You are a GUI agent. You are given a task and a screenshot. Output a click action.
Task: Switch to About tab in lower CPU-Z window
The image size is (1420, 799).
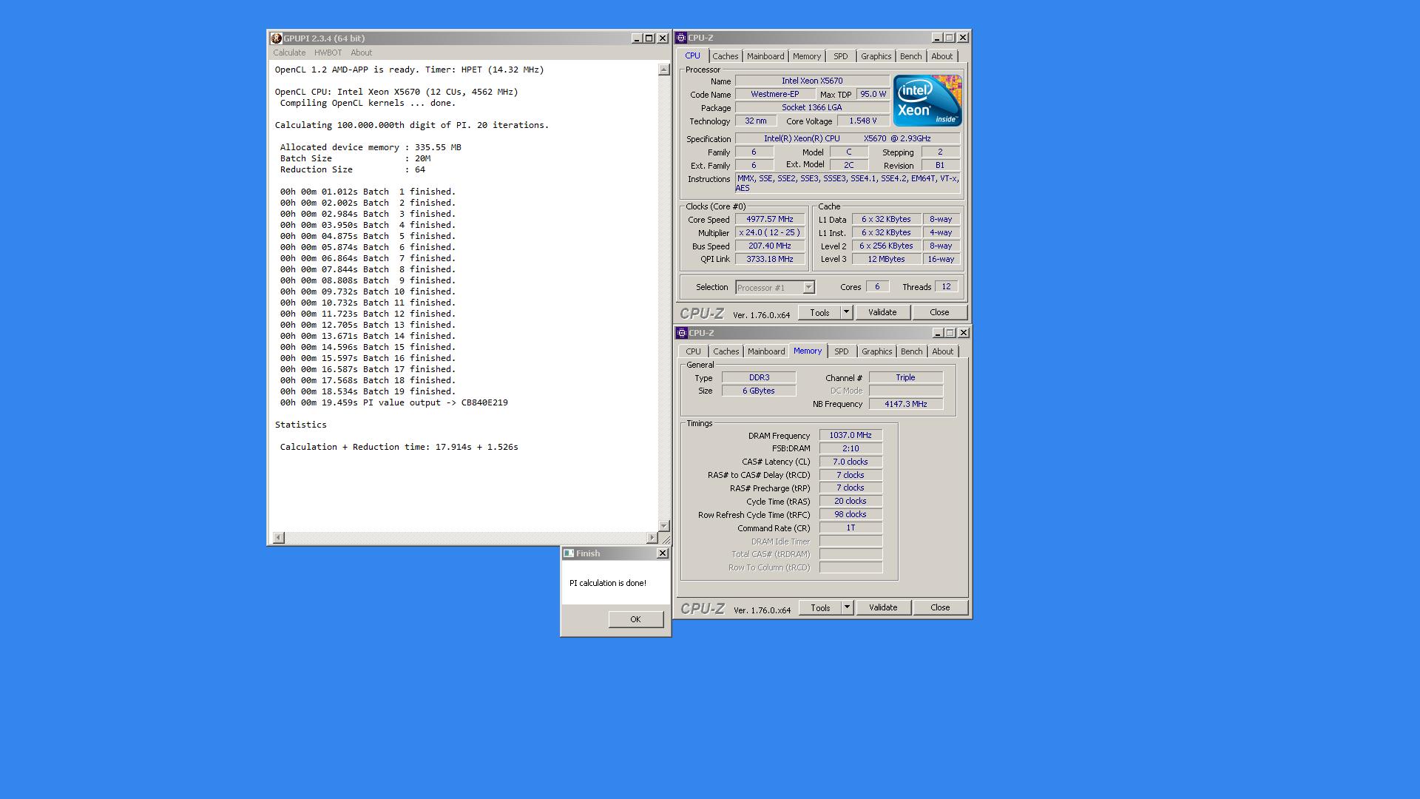[943, 351]
